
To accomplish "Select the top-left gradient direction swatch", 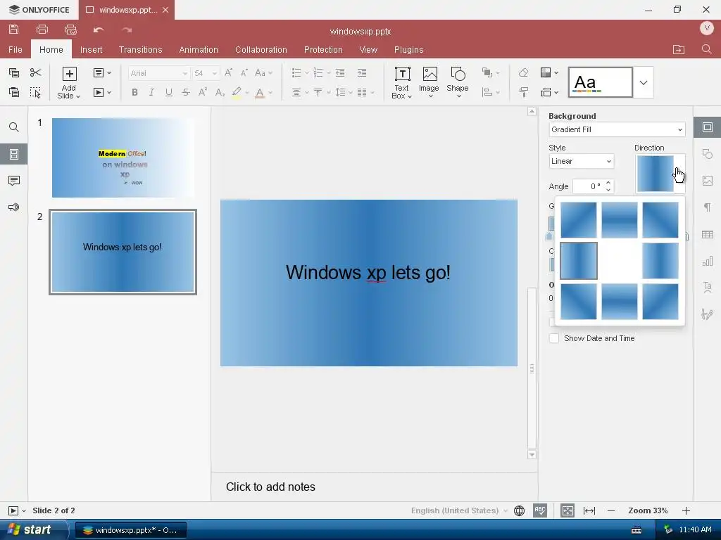I will coord(579,220).
